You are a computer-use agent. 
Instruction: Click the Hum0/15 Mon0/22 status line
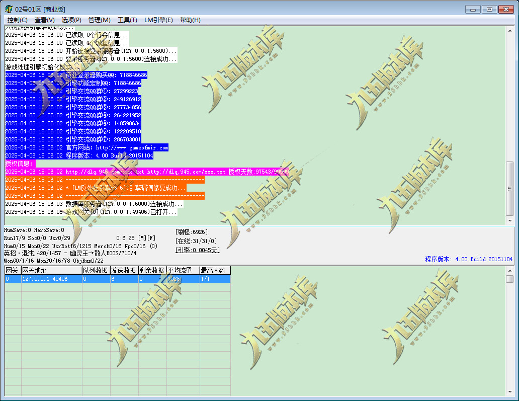(81, 246)
